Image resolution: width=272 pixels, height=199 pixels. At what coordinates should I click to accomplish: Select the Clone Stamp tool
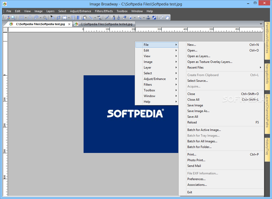[x=148, y=18]
